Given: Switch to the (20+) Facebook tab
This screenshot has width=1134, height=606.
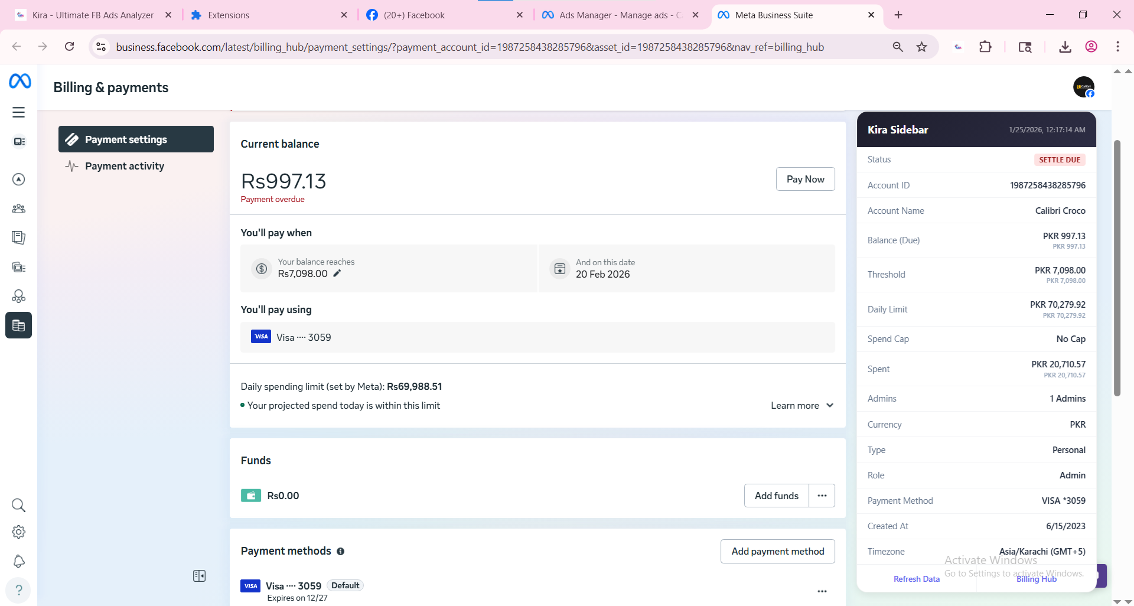Looking at the screenshot, I should [x=443, y=15].
